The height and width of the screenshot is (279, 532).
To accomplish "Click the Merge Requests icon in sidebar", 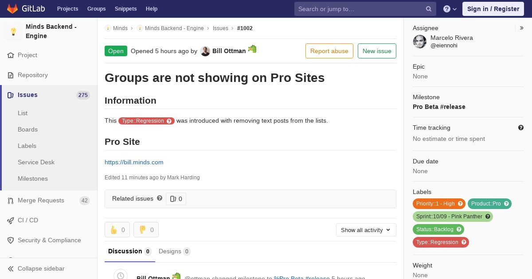I will pyautogui.click(x=11, y=201).
